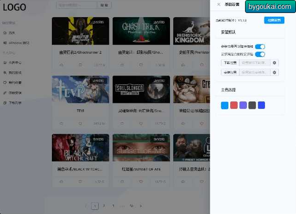Pick the red theme color swatch

234,105
